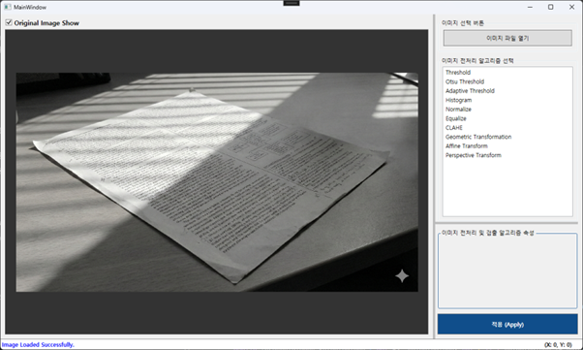Toggle the Original Image Show checkbox
The width and height of the screenshot is (583, 350).
pos(9,22)
